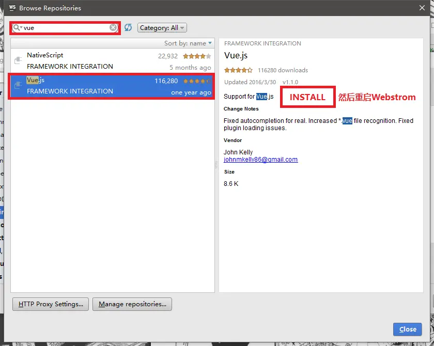Click Vue.js star rating in list
This screenshot has height=346, width=434.
click(197, 81)
